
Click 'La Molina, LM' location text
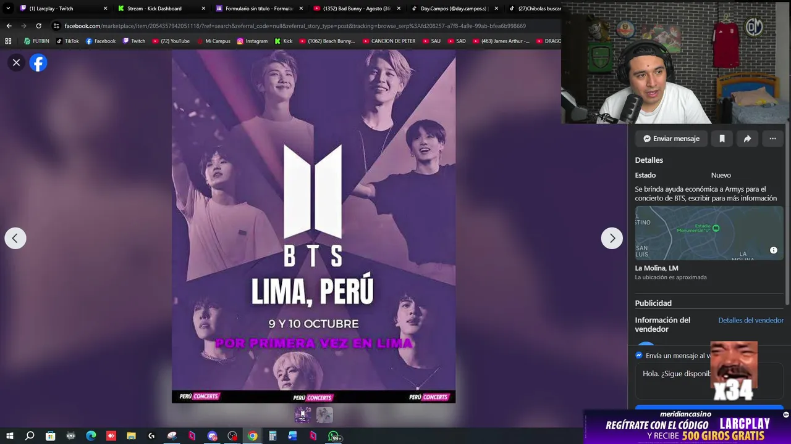[x=656, y=268]
